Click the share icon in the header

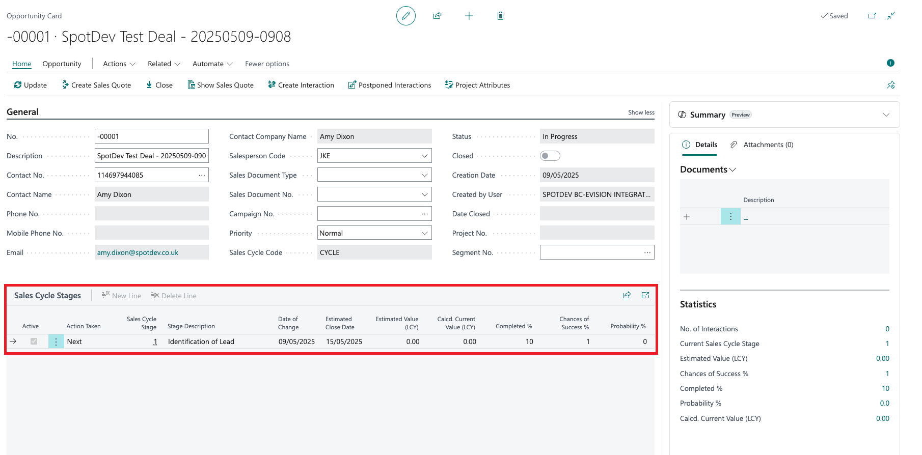437,16
